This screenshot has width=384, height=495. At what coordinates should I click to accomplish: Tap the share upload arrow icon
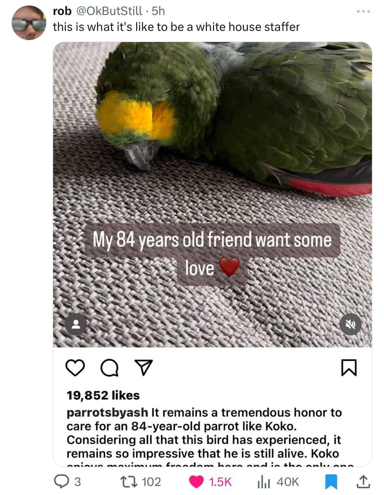(x=364, y=481)
